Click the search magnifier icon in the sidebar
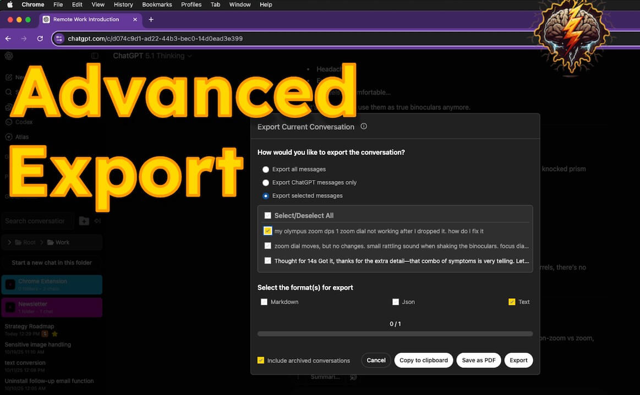The width and height of the screenshot is (640, 395). click(x=9, y=92)
